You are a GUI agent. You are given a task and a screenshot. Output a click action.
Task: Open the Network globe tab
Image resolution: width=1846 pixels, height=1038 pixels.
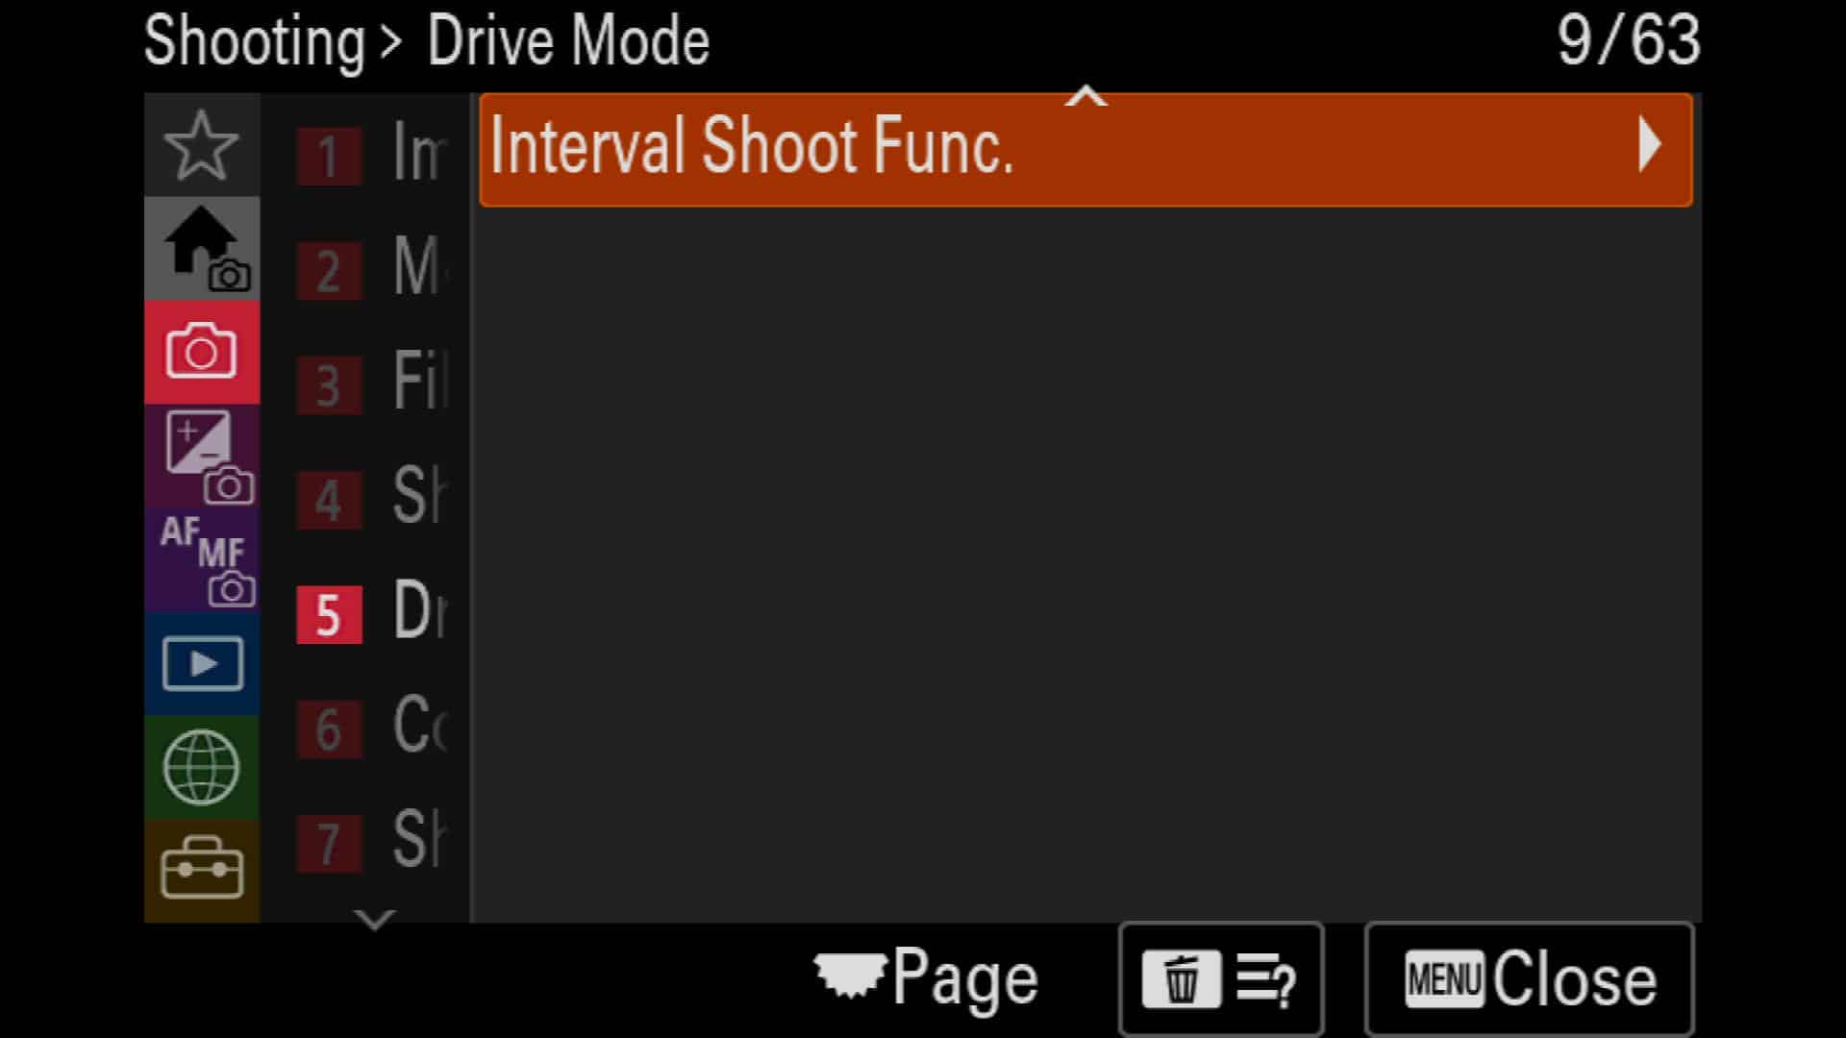point(202,768)
